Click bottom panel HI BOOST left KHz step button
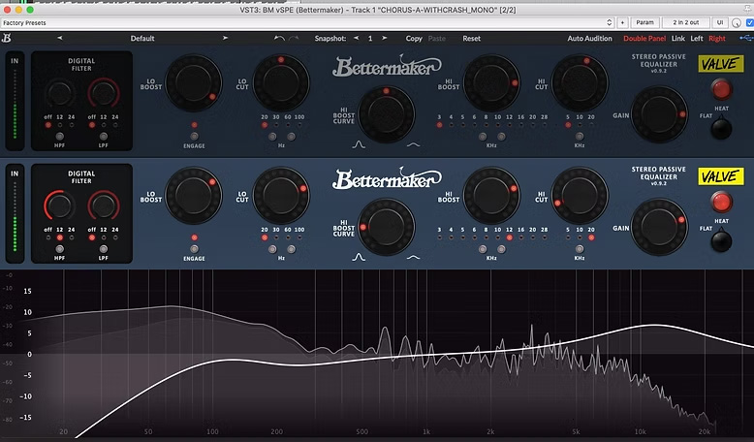The image size is (754, 442). pyautogui.click(x=483, y=249)
